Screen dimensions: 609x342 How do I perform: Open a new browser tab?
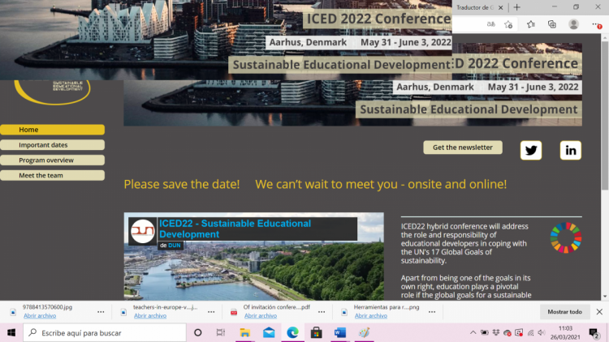[x=516, y=6]
